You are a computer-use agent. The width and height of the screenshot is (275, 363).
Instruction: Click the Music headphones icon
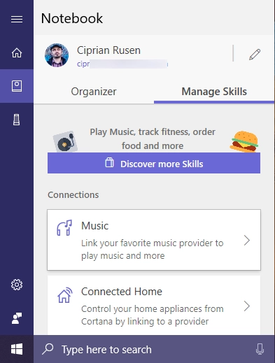[x=64, y=227]
